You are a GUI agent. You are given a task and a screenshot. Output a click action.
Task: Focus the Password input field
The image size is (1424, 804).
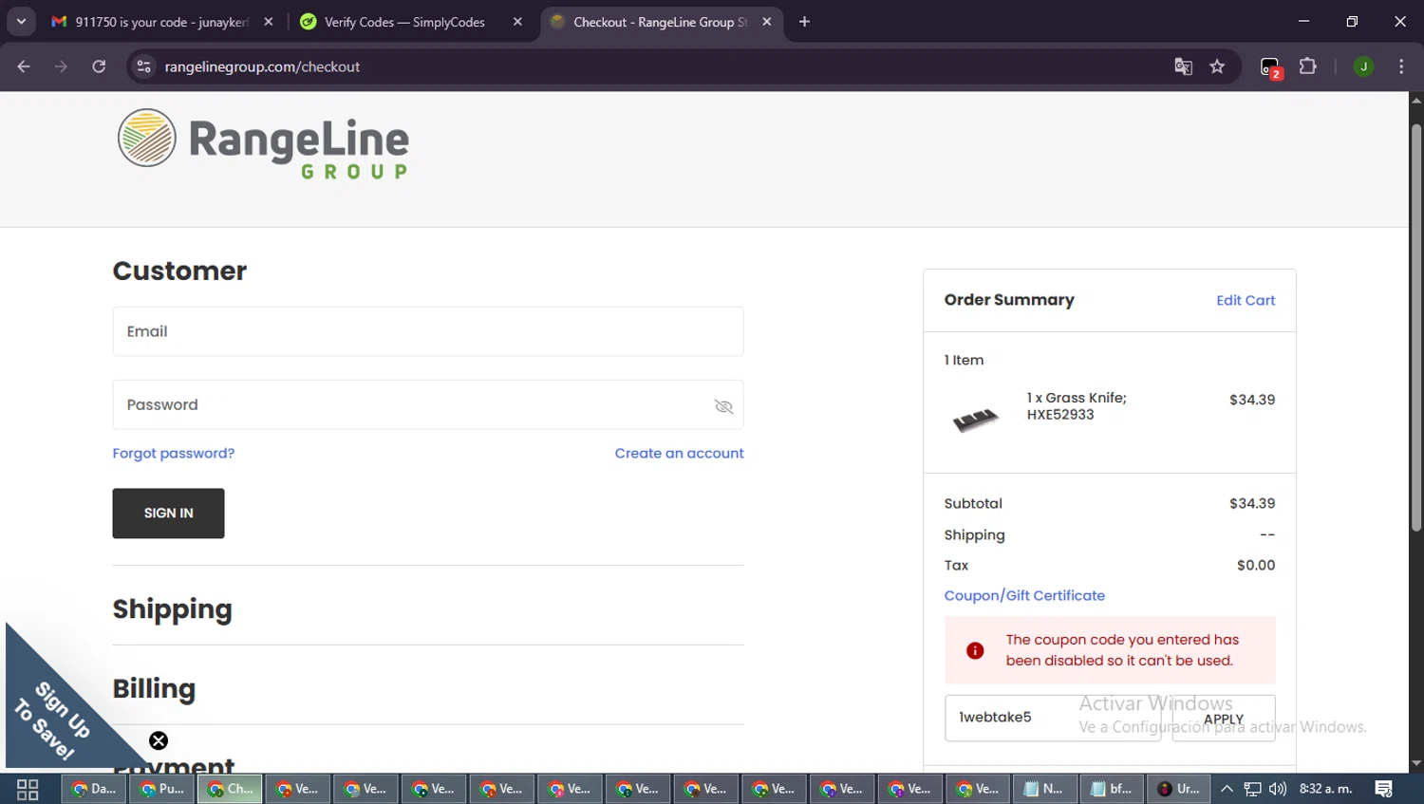pos(428,404)
